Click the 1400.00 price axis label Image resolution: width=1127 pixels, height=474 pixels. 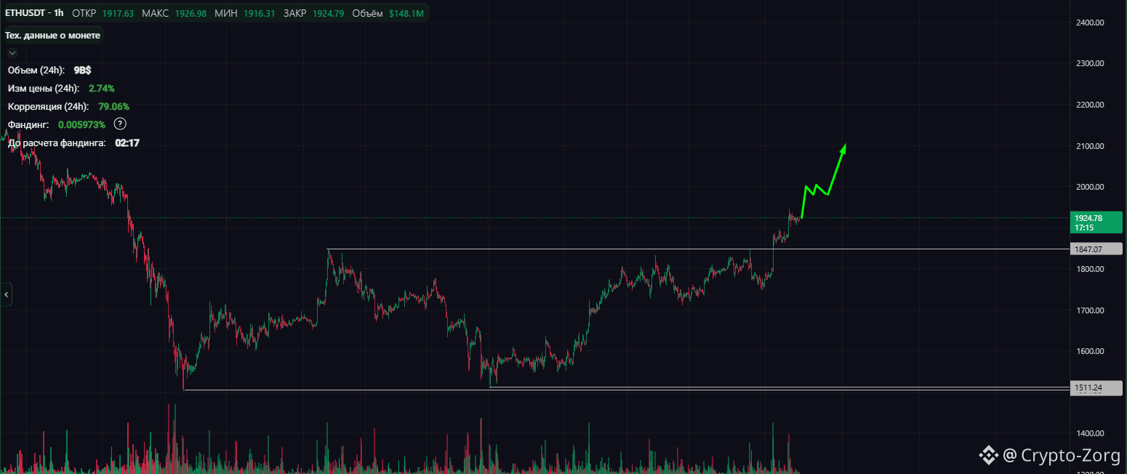click(1090, 433)
